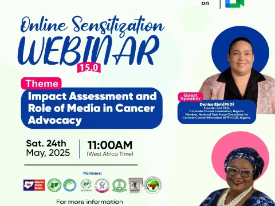Select the pink-blue ribbon partner logo
Viewport: 275px width, 206px height.
[103, 185]
